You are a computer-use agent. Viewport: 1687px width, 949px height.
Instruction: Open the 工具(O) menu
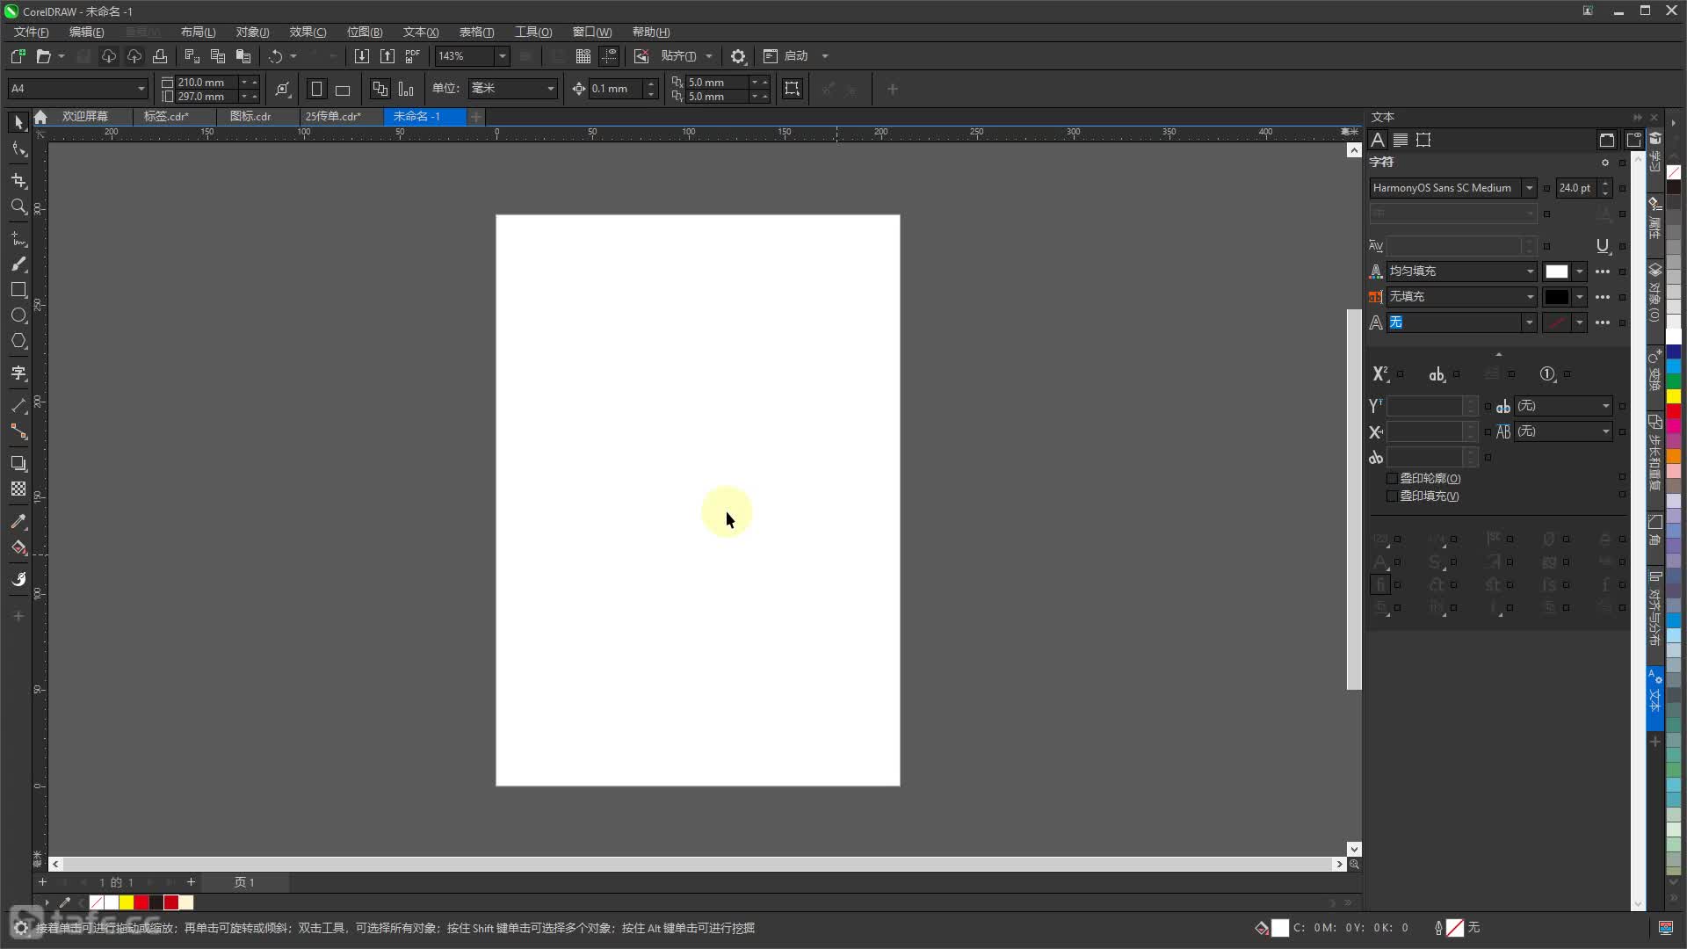coord(533,33)
